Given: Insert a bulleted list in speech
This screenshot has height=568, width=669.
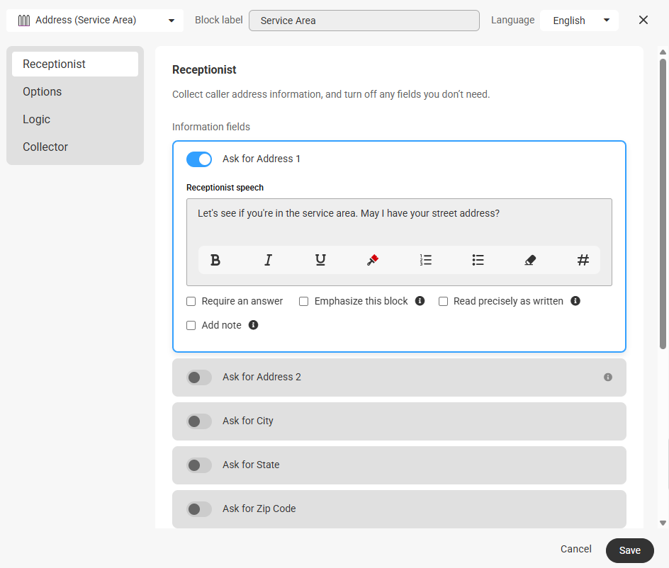Looking at the screenshot, I should click(x=478, y=260).
